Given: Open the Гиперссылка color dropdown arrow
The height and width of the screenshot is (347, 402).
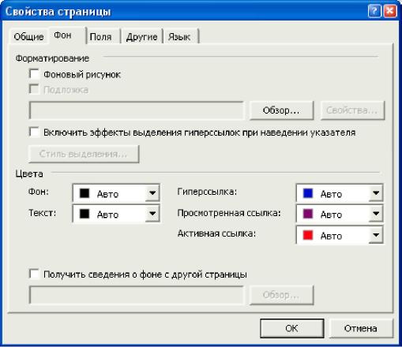Looking at the screenshot, I should [376, 193].
